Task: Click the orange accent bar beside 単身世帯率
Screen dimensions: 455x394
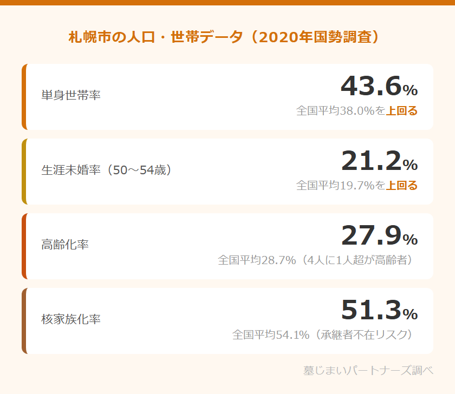Action: [x=24, y=97]
